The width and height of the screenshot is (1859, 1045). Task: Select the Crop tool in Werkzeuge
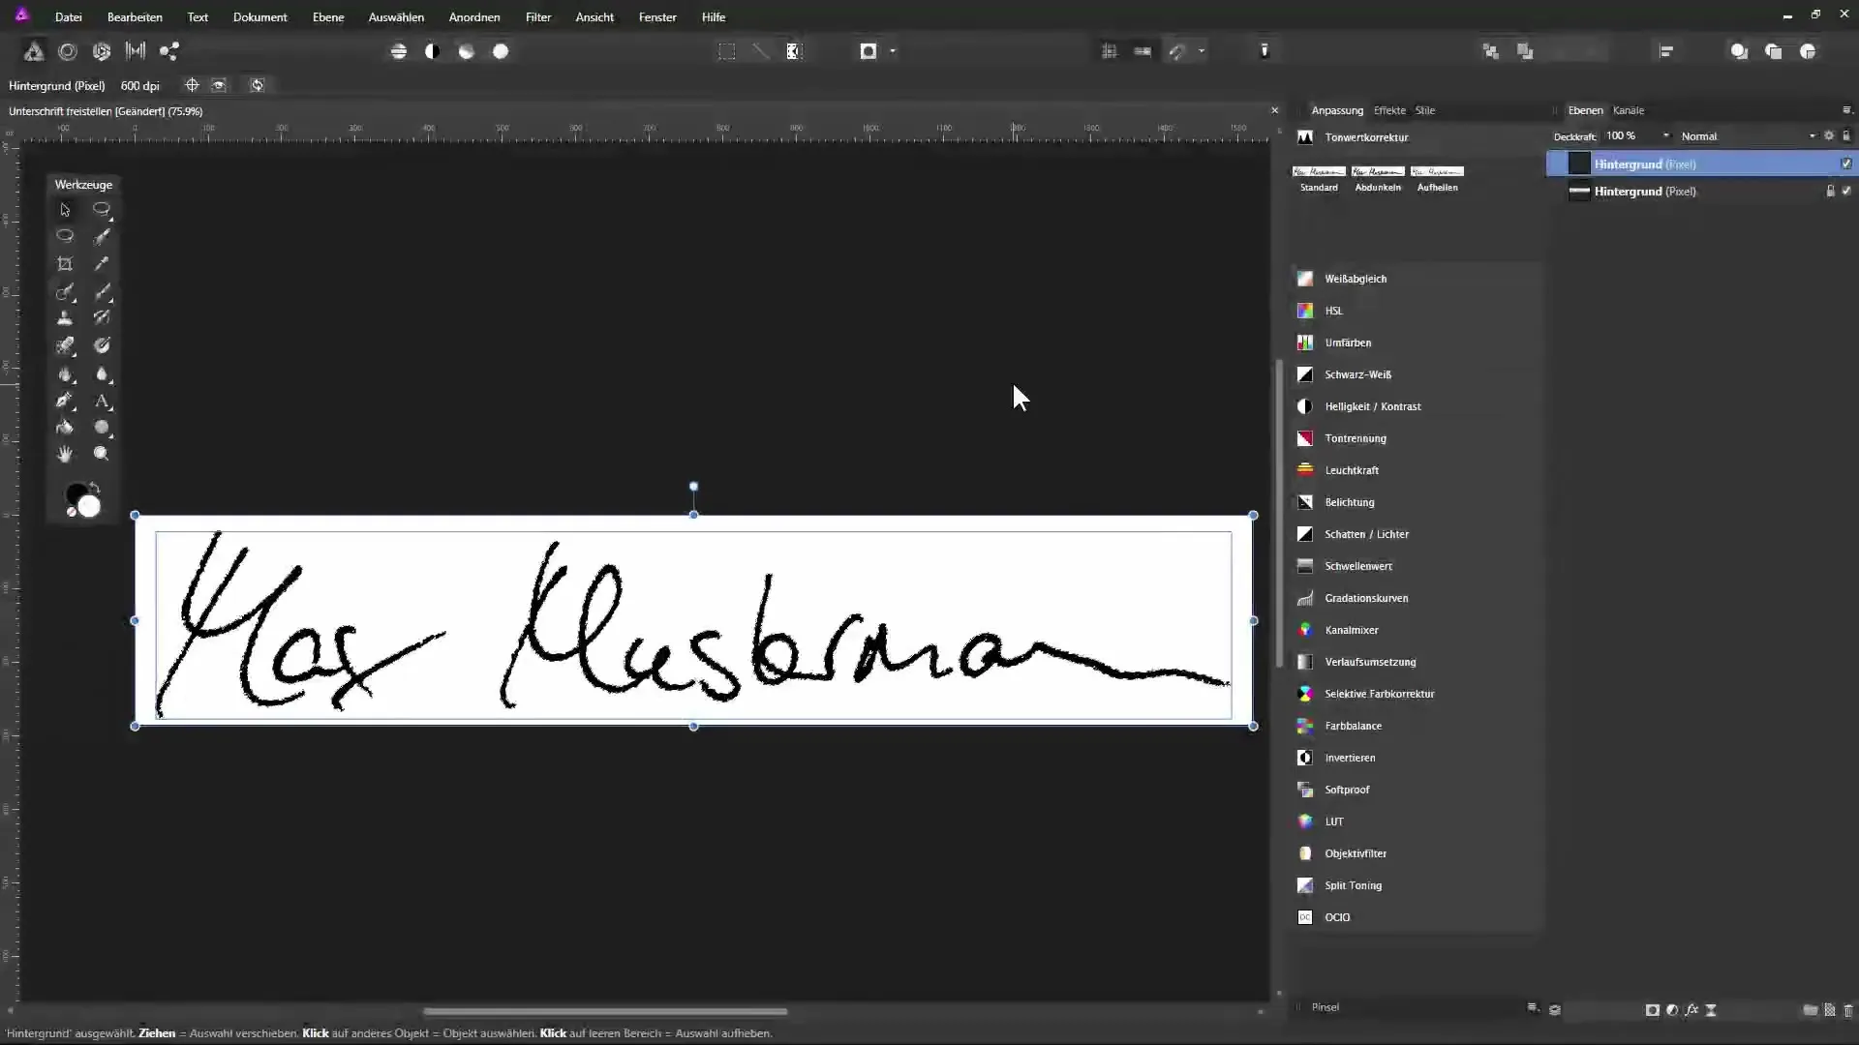coord(65,263)
